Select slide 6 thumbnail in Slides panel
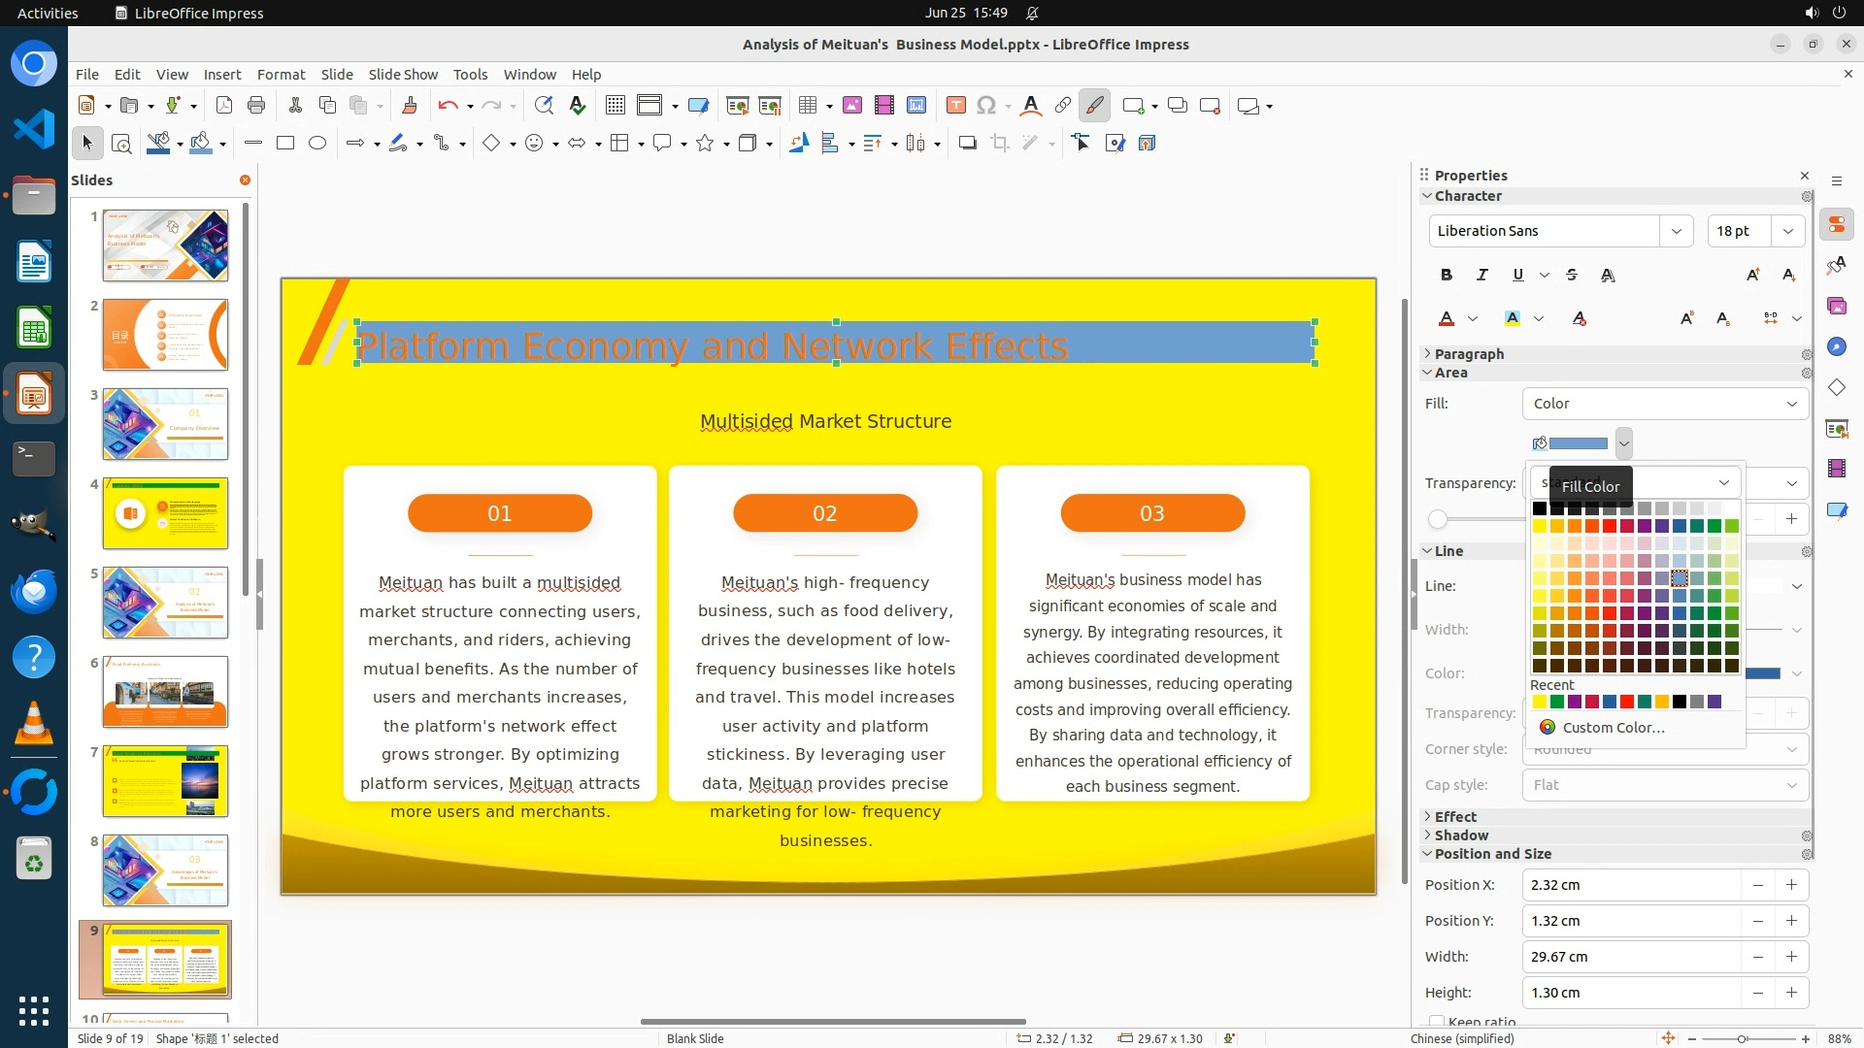The width and height of the screenshot is (1864, 1048). (x=165, y=692)
